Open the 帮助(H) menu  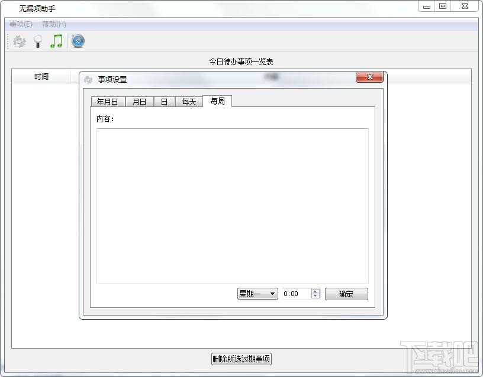pos(54,24)
